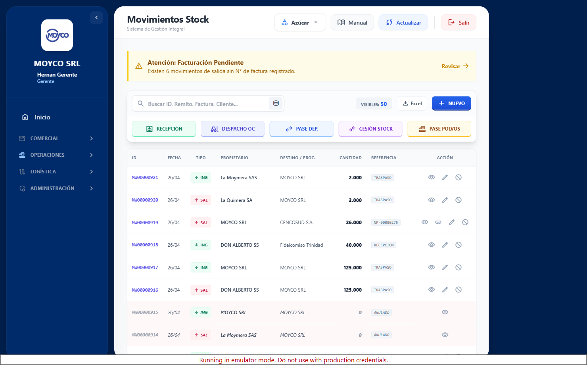Expand the OPERACIONES menu section
This screenshot has width=587, height=365.
[x=57, y=155]
